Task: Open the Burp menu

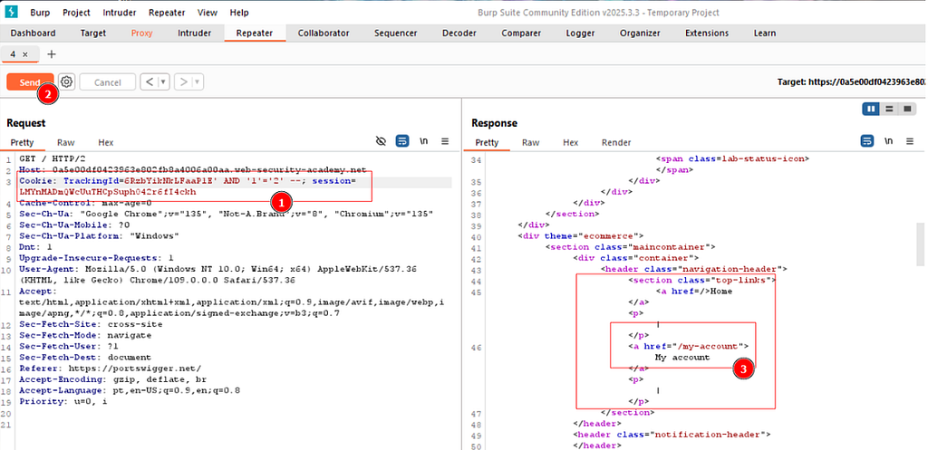Action: pos(40,13)
